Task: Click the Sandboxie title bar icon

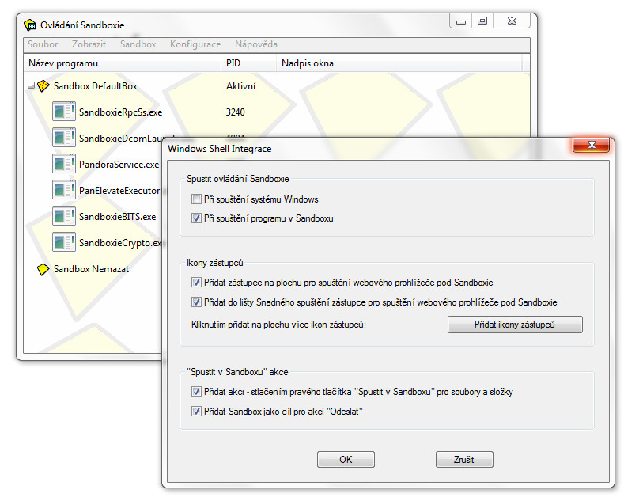Action: tap(30, 25)
